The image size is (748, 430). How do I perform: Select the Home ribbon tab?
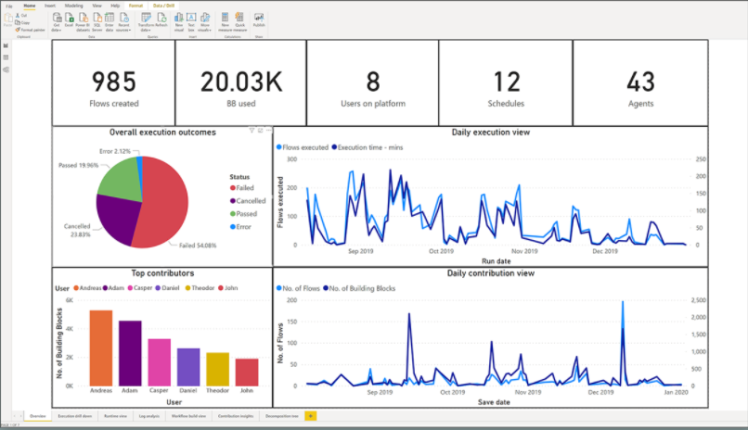click(x=30, y=6)
